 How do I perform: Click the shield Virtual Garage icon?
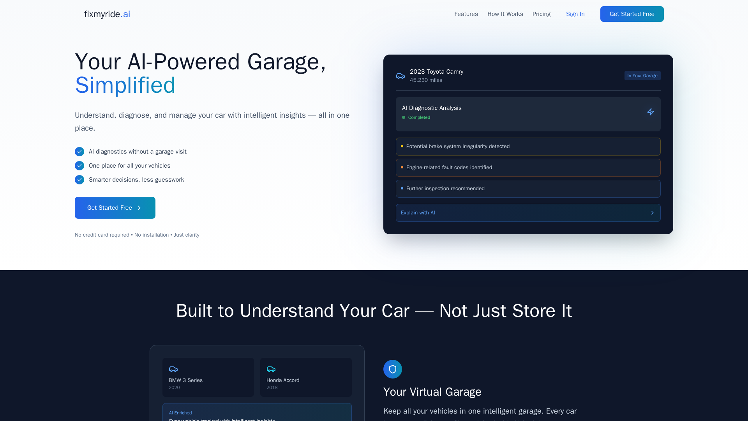[392, 369]
